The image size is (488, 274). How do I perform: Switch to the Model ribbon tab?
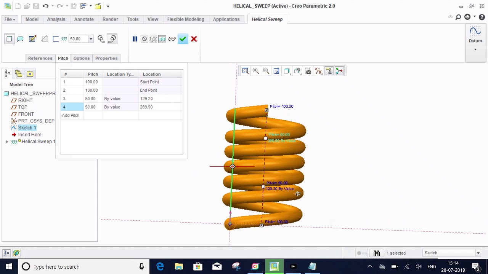tap(32, 19)
